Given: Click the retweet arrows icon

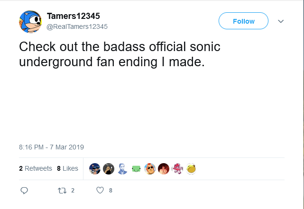Looking at the screenshot, I should click(62, 191).
